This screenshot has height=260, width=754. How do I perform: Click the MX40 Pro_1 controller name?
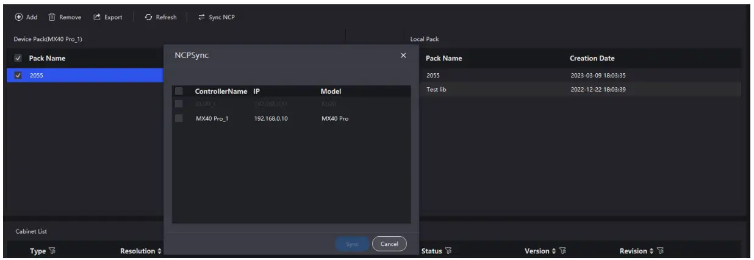point(212,118)
